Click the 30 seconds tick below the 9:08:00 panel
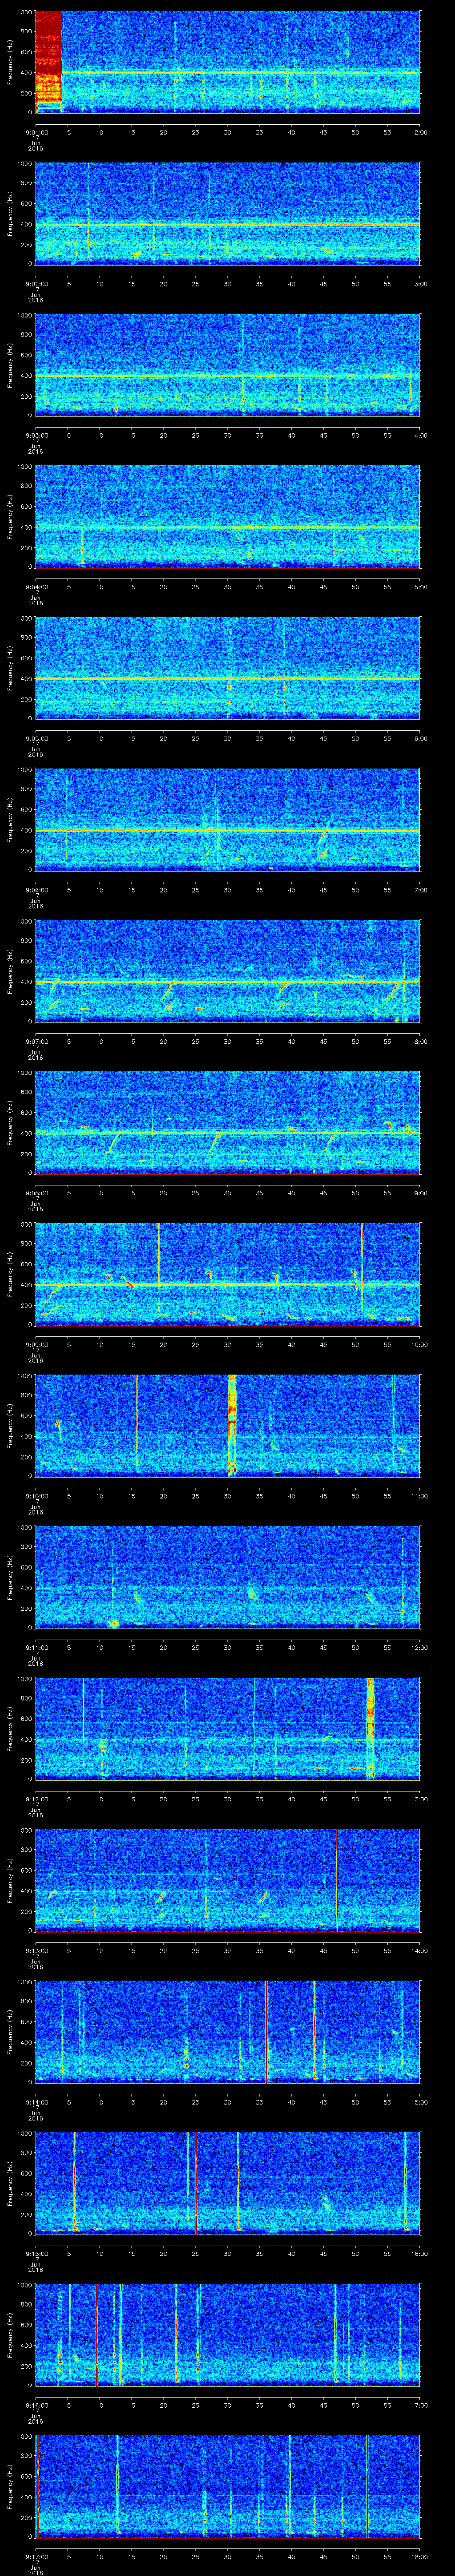Screen dimensions: 455x2576 (228, 1193)
